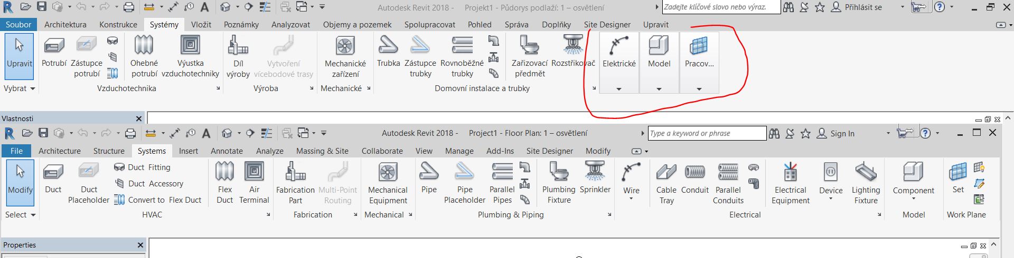Pick the Duct Accessory tool

[149, 184]
